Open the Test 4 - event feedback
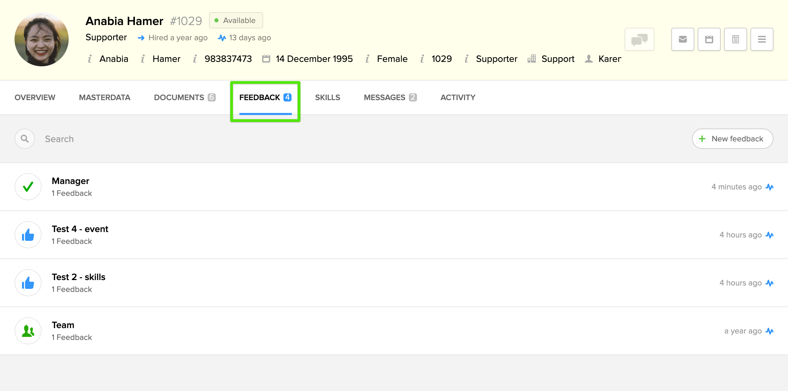Viewport: 788px width, 391px height. pyautogui.click(x=394, y=235)
